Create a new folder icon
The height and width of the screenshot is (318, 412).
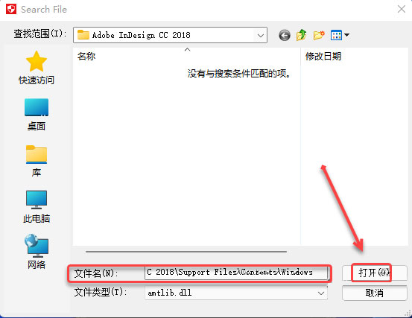[x=319, y=35]
